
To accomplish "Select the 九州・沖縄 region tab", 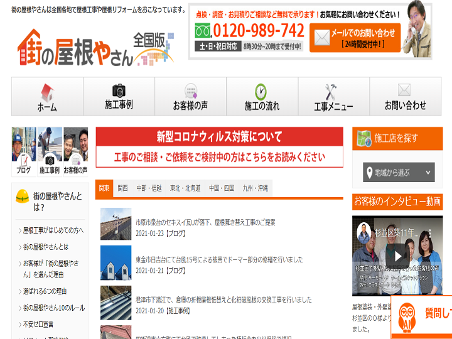I will (x=255, y=188).
